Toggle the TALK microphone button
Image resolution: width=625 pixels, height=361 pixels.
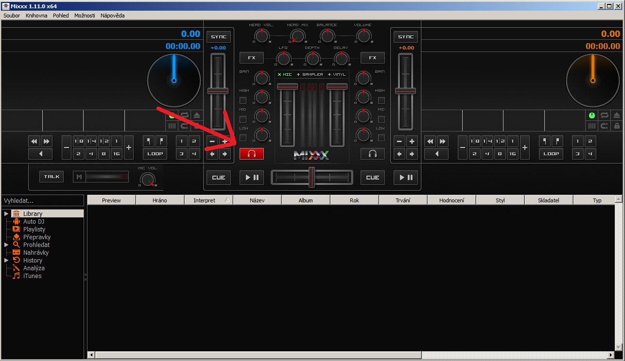(52, 177)
